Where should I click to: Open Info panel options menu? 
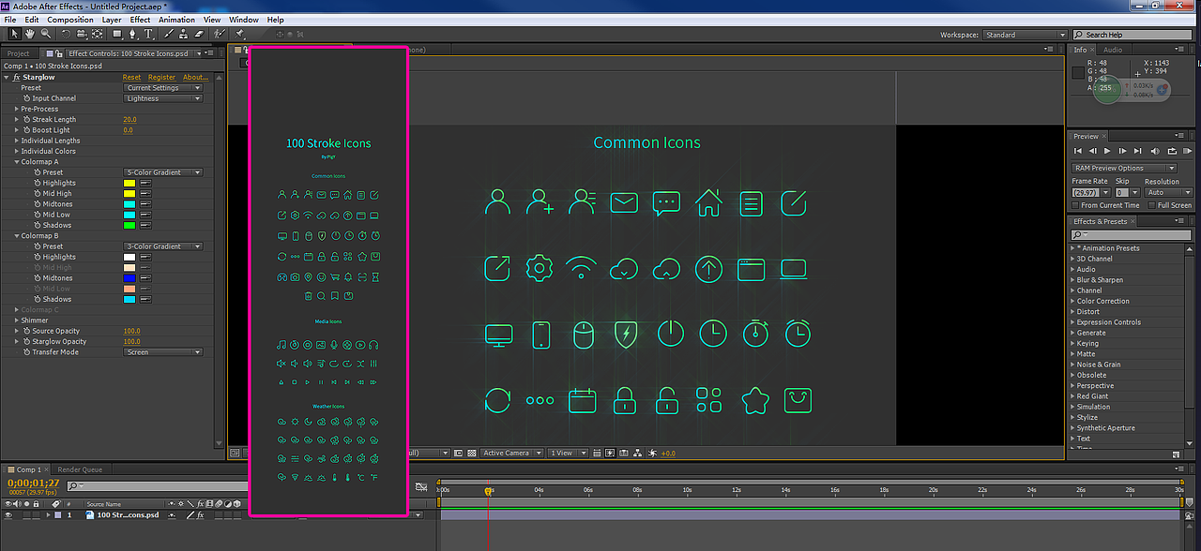click(x=1179, y=49)
